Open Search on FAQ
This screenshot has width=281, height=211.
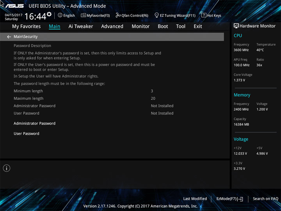tap(265, 199)
